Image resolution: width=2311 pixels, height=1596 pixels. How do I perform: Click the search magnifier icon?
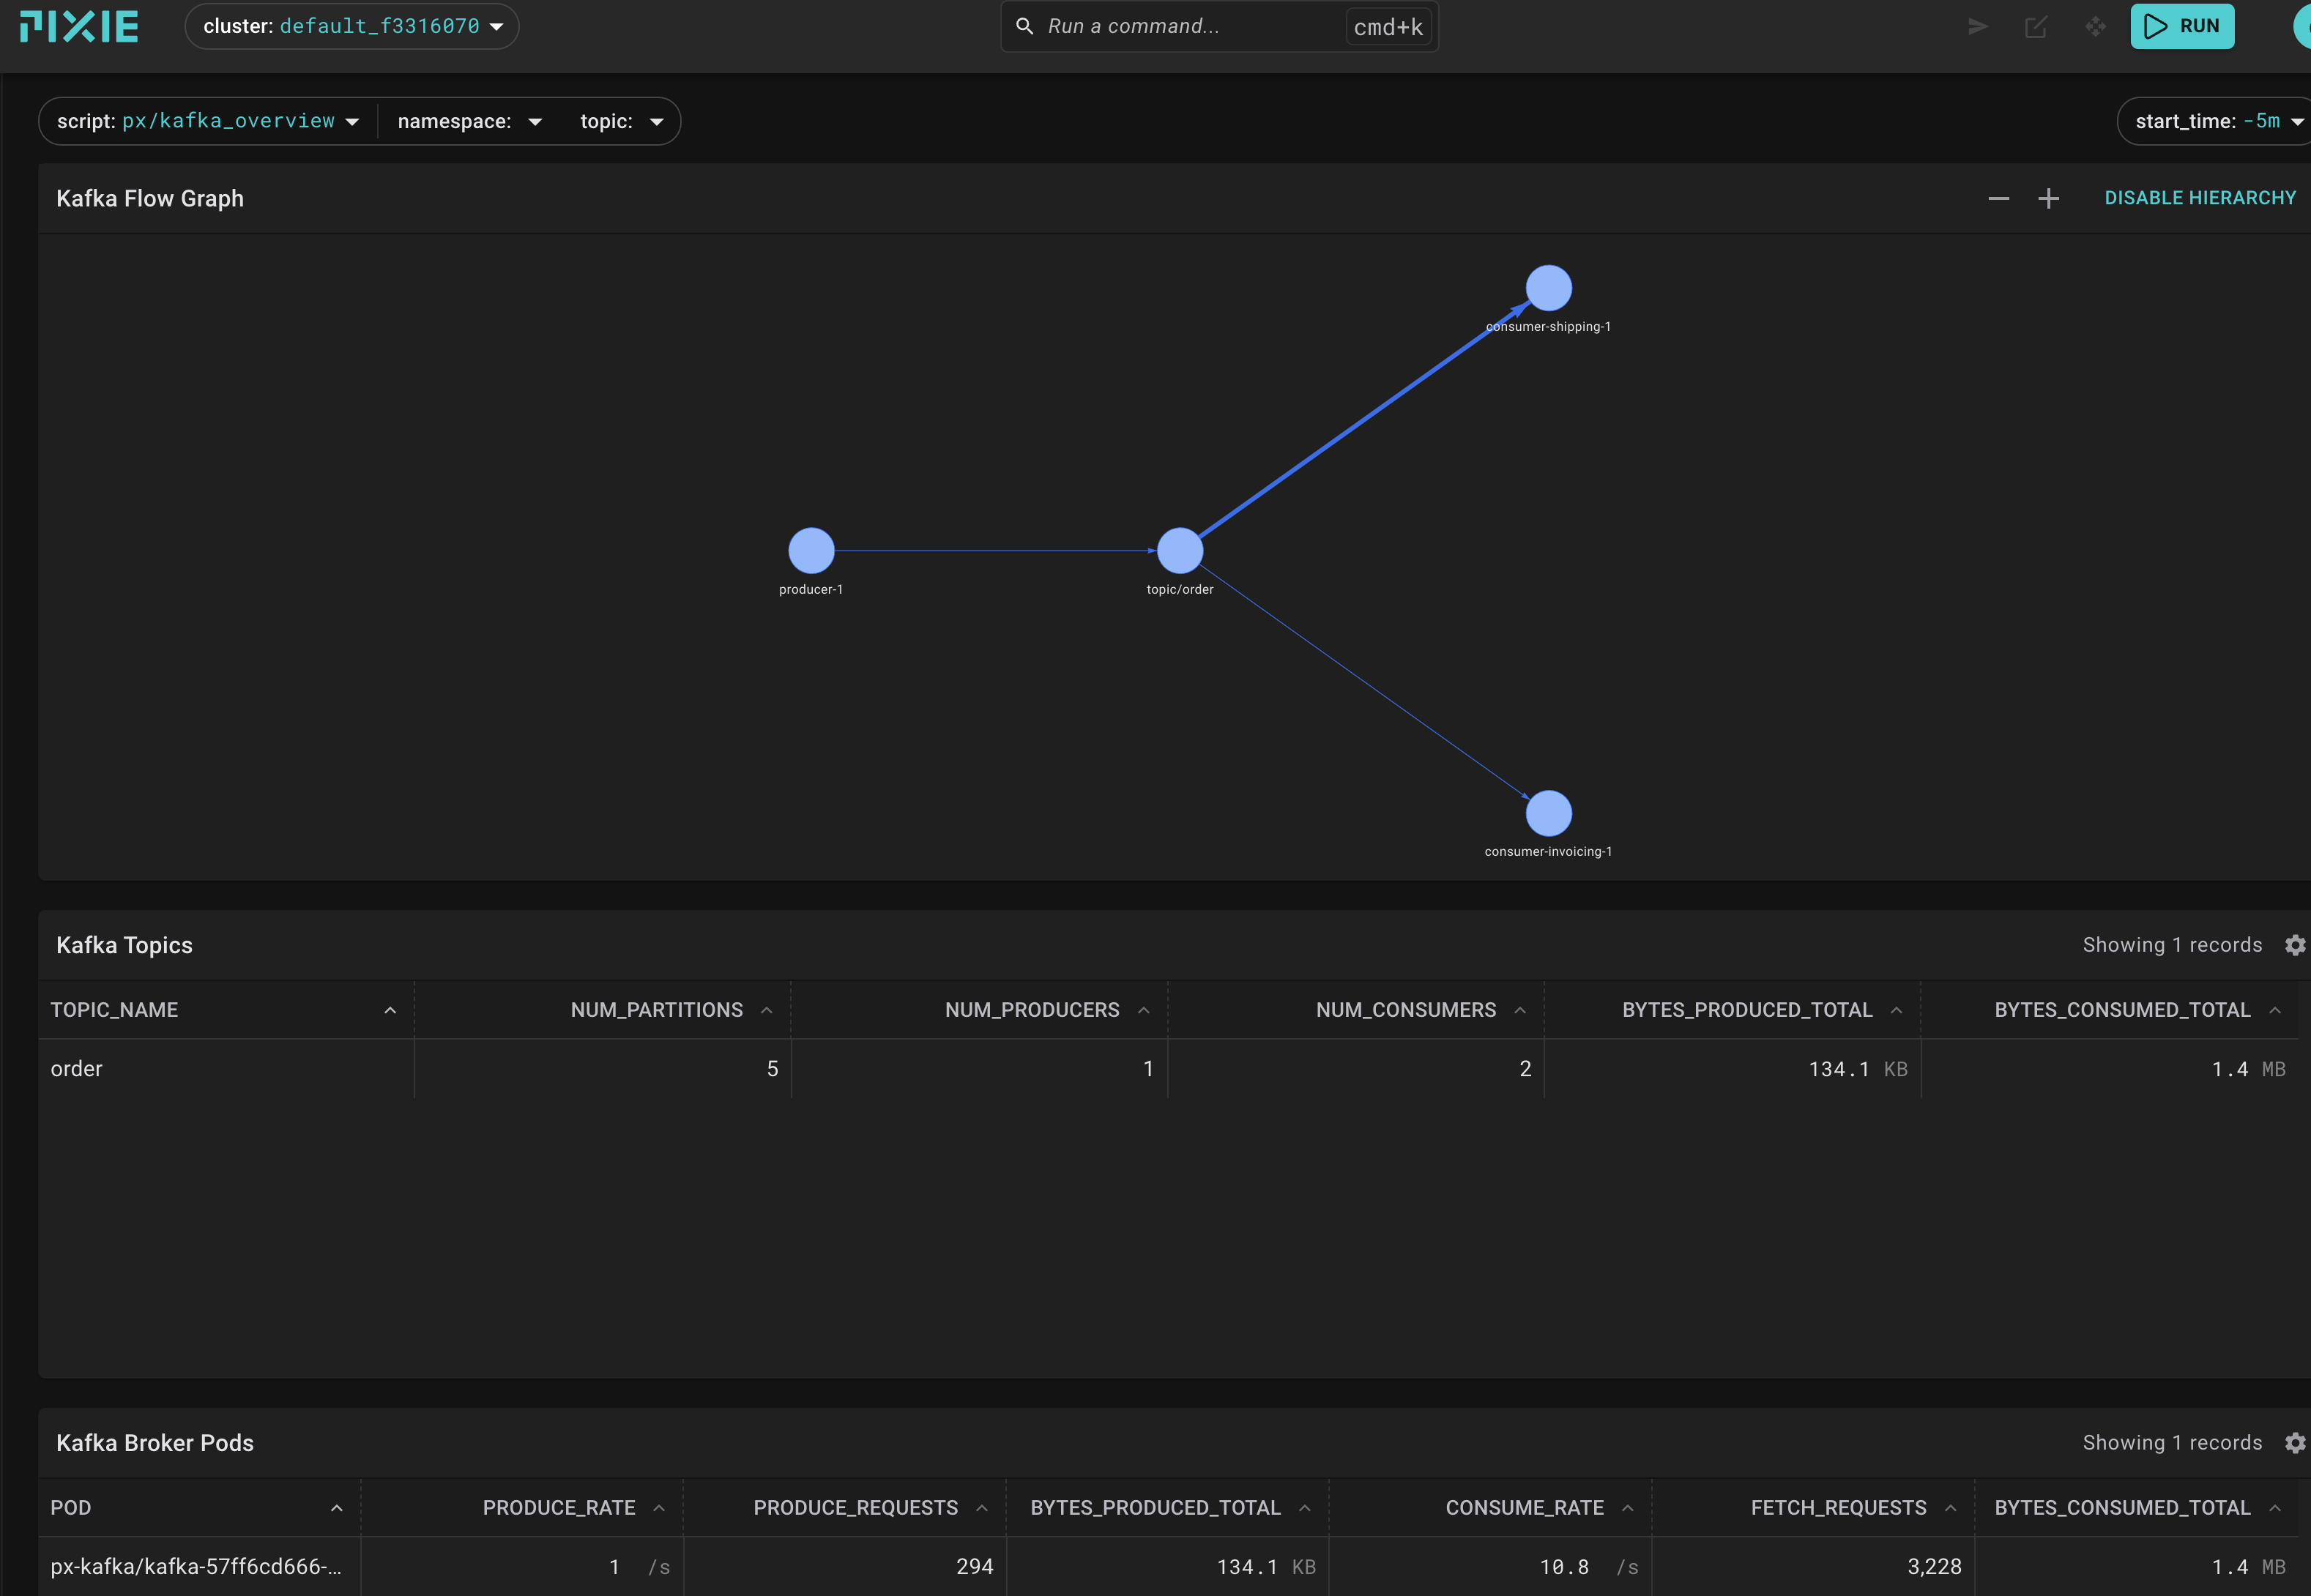click(x=1024, y=26)
